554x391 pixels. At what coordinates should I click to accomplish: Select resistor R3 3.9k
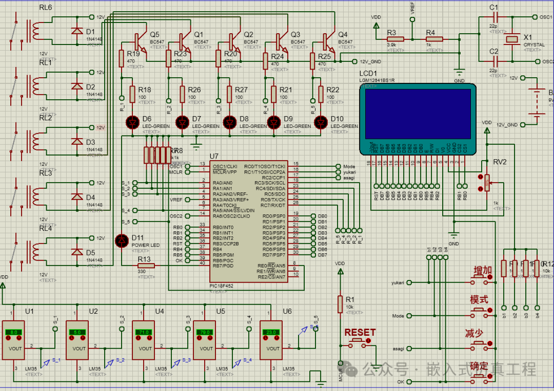[394, 39]
